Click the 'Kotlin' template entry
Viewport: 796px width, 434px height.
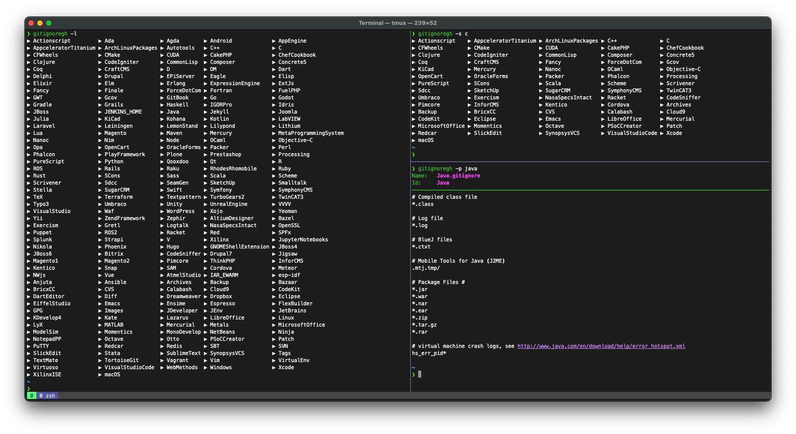coord(220,119)
